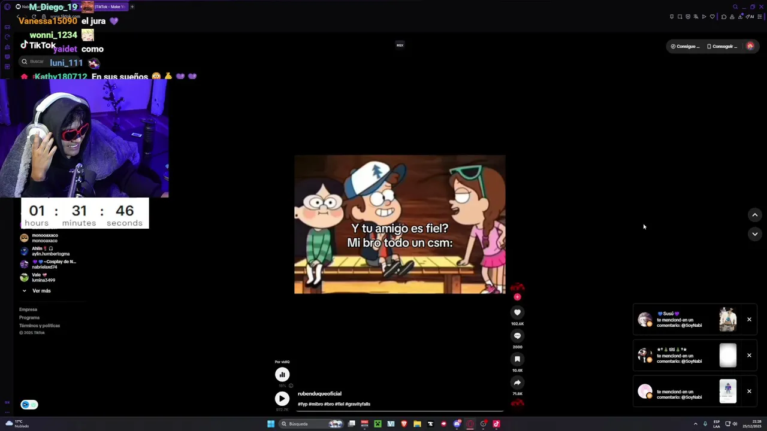Open the nabrielaxd74 account

[48, 264]
